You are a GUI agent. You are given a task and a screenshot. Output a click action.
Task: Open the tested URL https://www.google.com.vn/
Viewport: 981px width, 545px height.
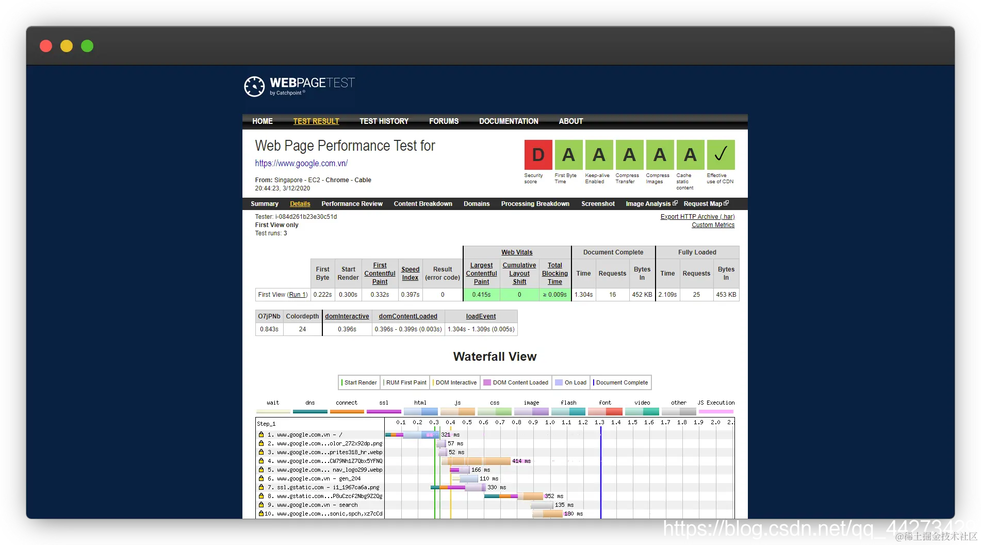(x=301, y=163)
